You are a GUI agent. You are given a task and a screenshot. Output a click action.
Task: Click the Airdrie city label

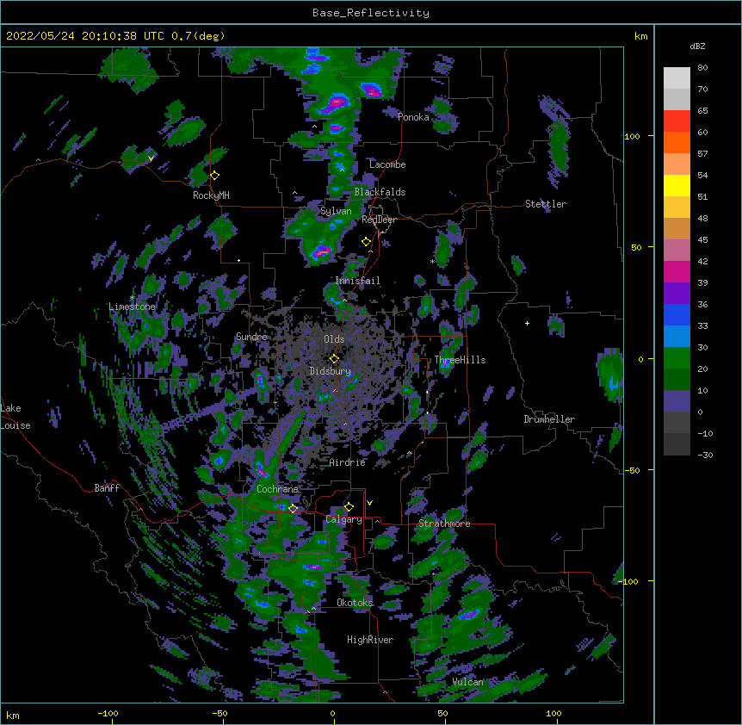(348, 462)
